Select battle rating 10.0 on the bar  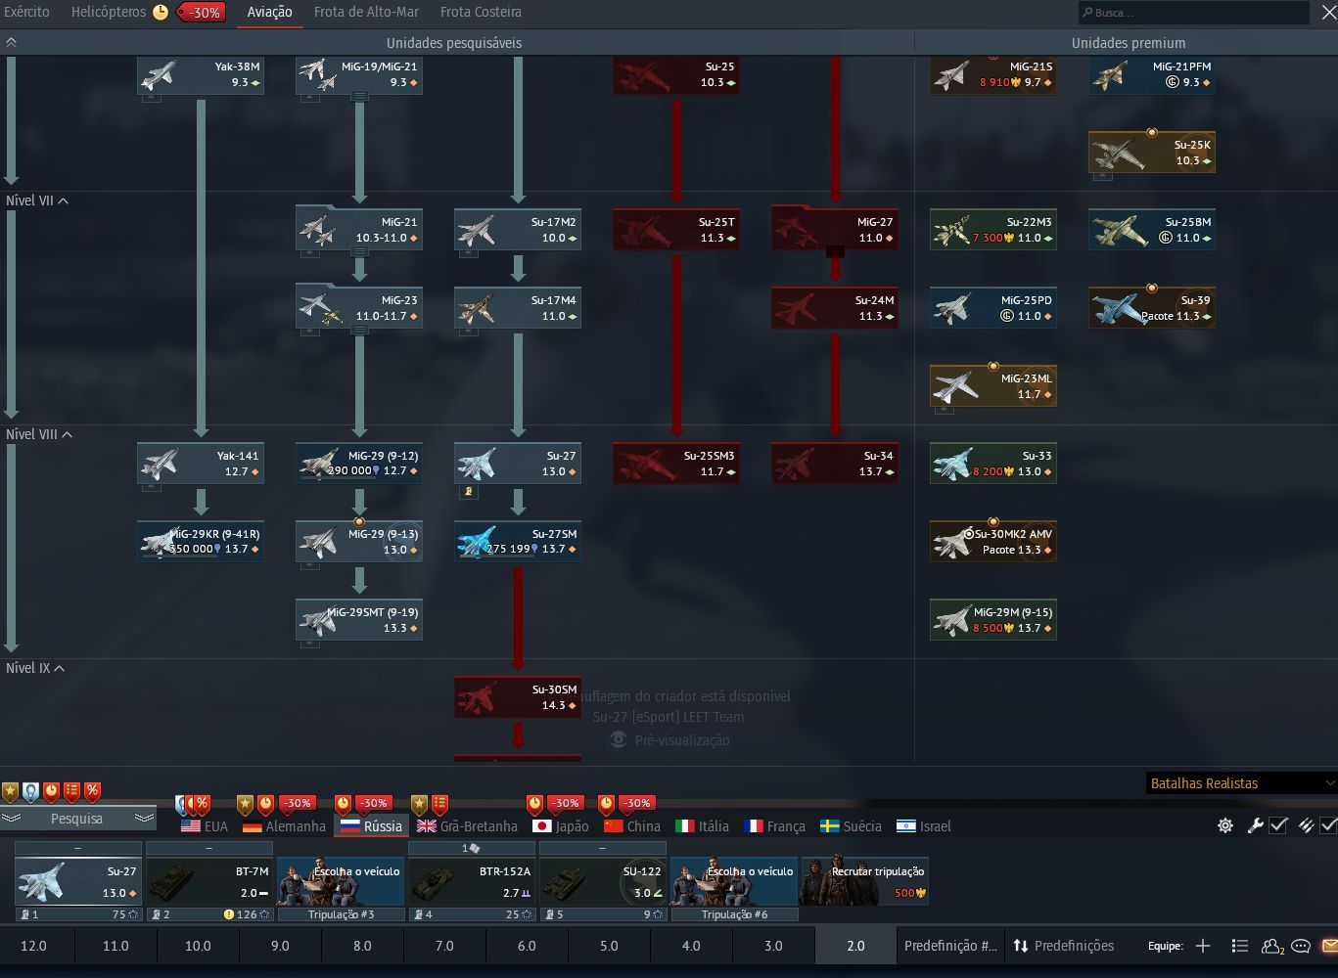[x=198, y=946]
